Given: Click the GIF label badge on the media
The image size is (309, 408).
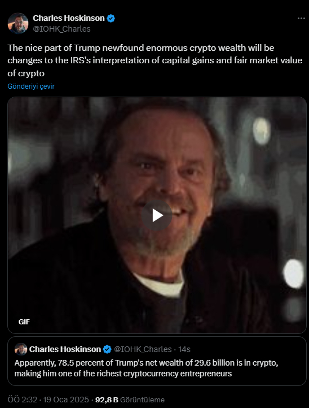Looking at the screenshot, I should (x=24, y=322).
